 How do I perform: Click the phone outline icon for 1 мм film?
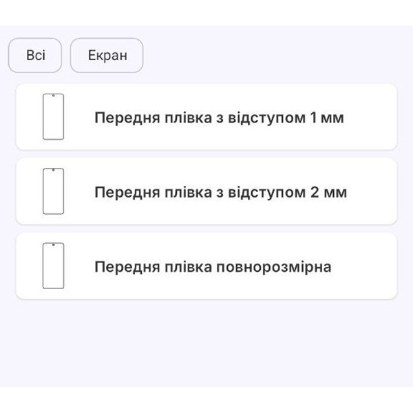[54, 116]
